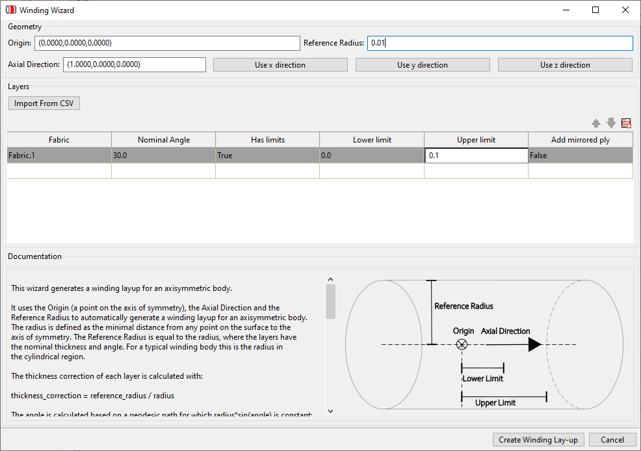
Task: Import layers from a CSV file
Action: tap(44, 103)
